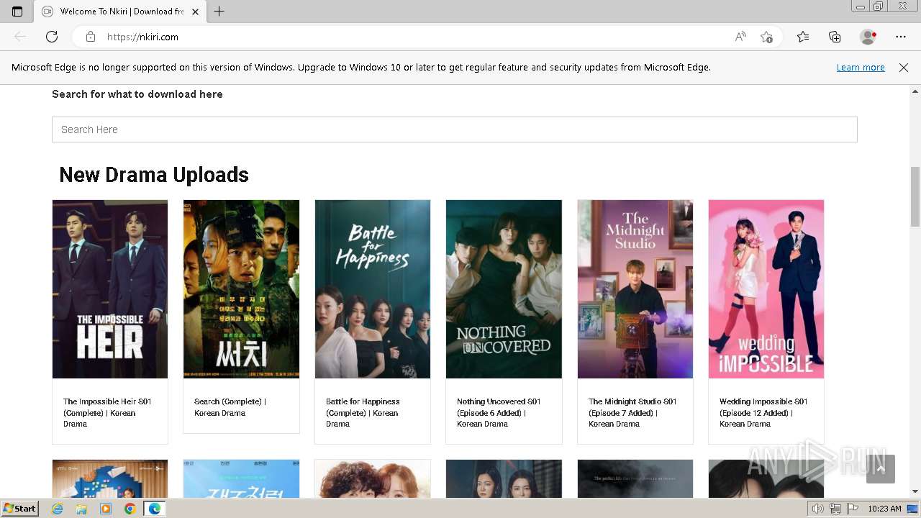The height and width of the screenshot is (518, 921).
Task: Launch Google Chrome from the taskbar
Action: tap(130, 509)
